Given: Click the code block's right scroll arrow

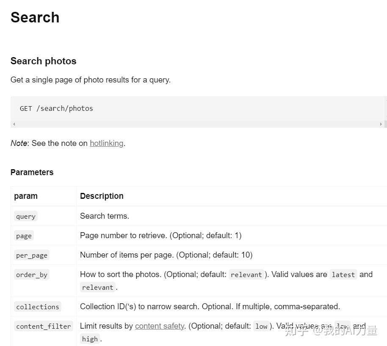Looking at the screenshot, I should (381, 124).
